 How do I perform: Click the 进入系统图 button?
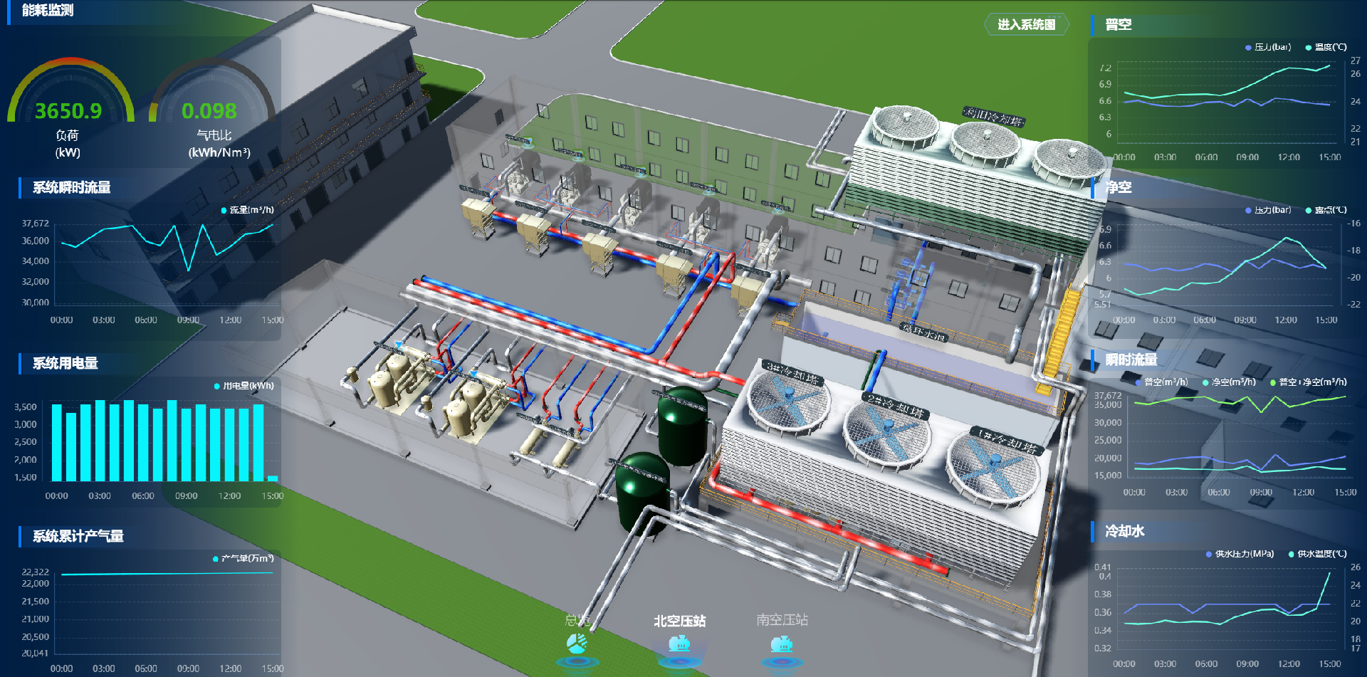1026,25
